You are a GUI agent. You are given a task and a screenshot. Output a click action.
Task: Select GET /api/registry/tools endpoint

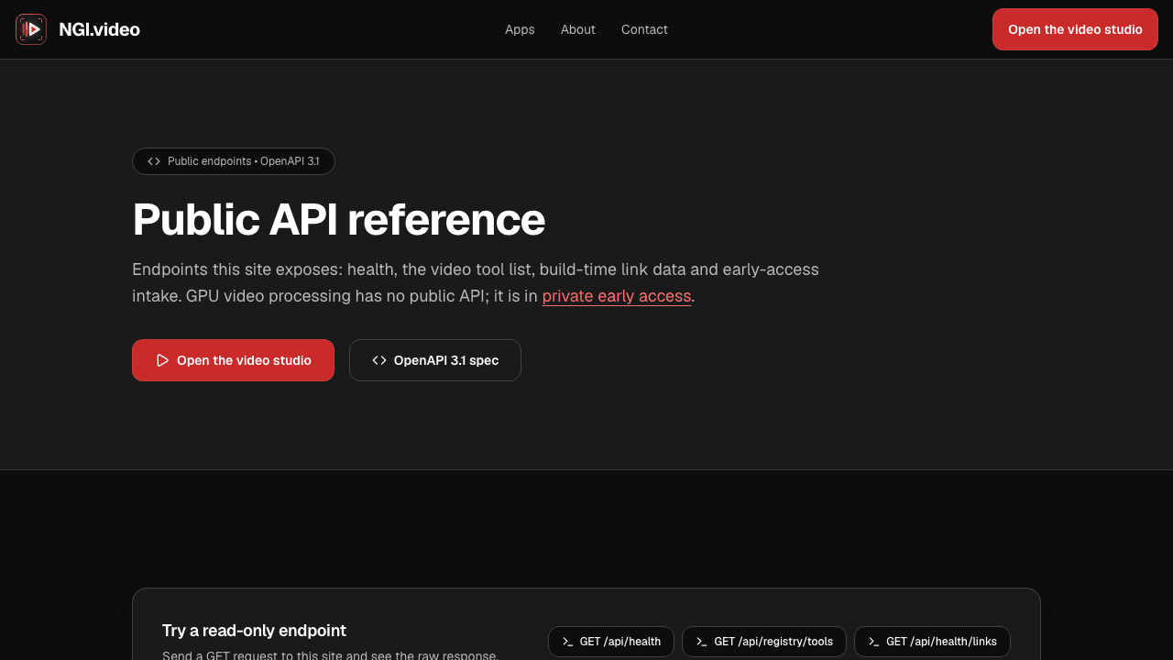point(764,642)
